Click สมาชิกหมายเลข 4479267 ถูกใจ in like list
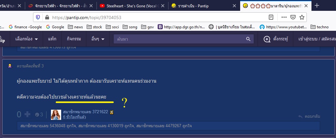Screen dimensions: 336x138 click(x=164, y=126)
